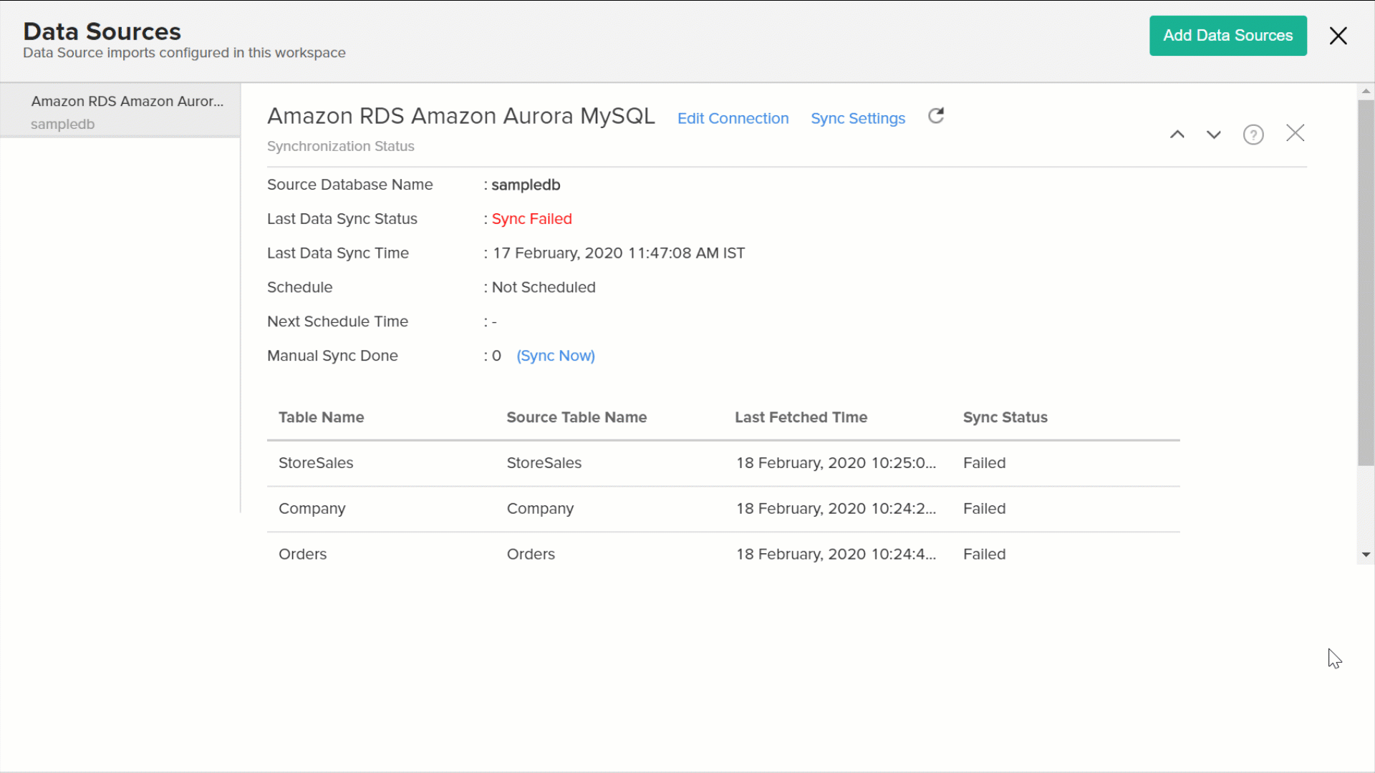Click the down chevron arrow
Image resolution: width=1375 pixels, height=773 pixels.
1214,135
